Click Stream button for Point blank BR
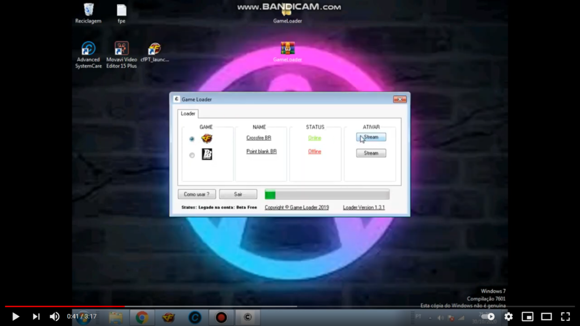Image resolution: width=580 pixels, height=326 pixels. point(371,153)
